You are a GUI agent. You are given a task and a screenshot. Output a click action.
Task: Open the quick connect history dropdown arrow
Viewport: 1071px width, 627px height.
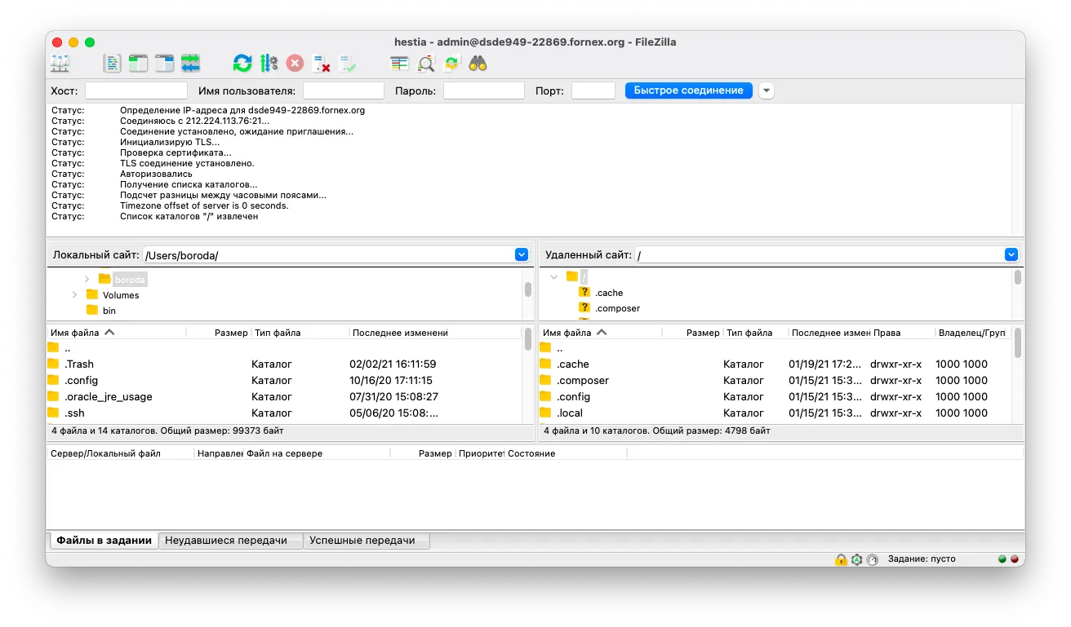[767, 91]
